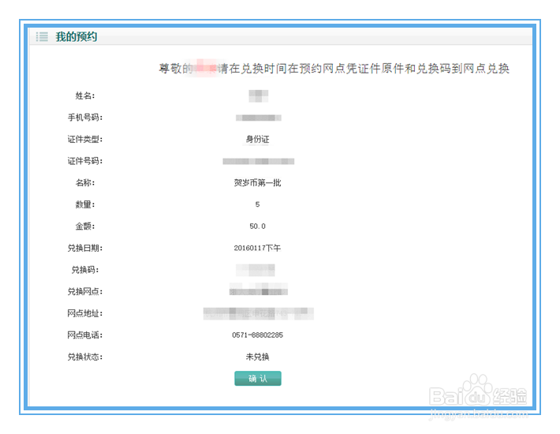Click the amount value 50.0

click(x=257, y=226)
